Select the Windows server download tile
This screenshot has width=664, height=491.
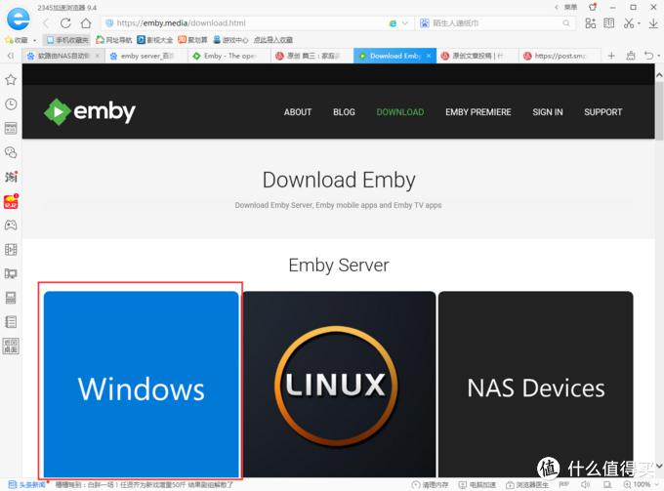[141, 385]
